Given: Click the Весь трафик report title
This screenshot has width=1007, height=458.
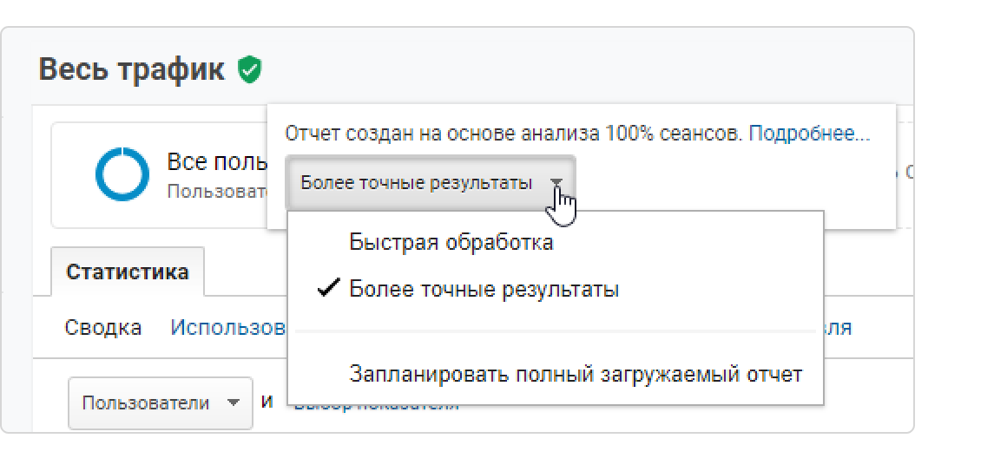Looking at the screenshot, I should coord(131,69).
